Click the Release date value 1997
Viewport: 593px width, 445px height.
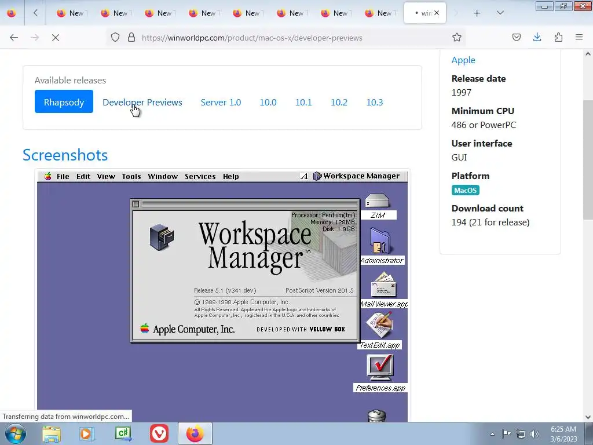[461, 93]
